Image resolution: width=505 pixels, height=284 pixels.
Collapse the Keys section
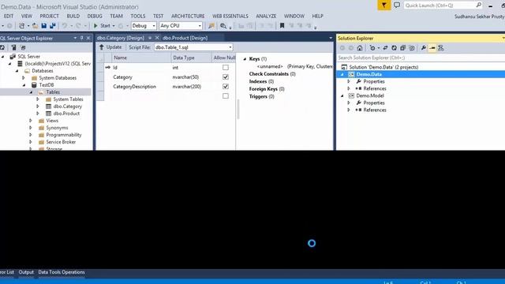[245, 59]
